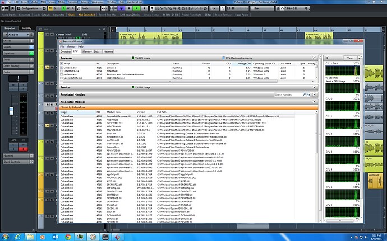
Task: Start playback with the green Play button
Action: tap(136, 8)
